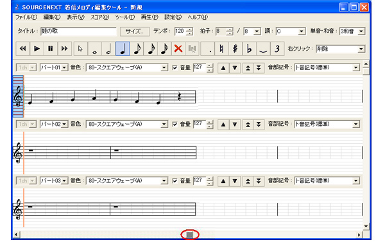Click the 音量 spinner arrows for パート03

click(x=210, y=181)
